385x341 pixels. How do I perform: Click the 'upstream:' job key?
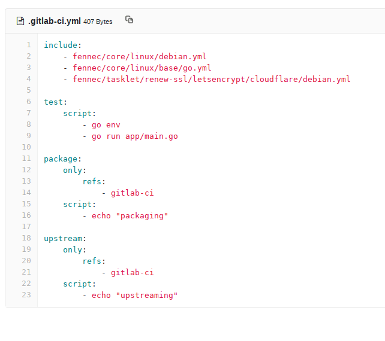click(65, 239)
